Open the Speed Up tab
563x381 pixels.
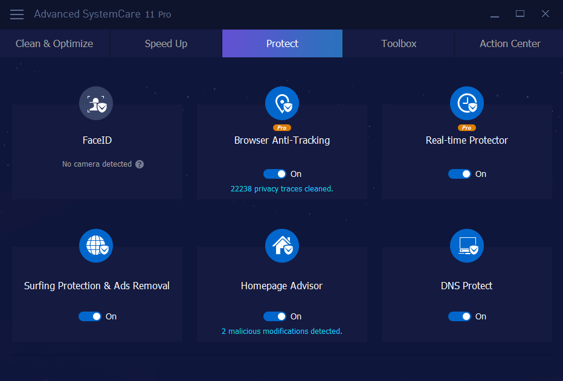166,43
